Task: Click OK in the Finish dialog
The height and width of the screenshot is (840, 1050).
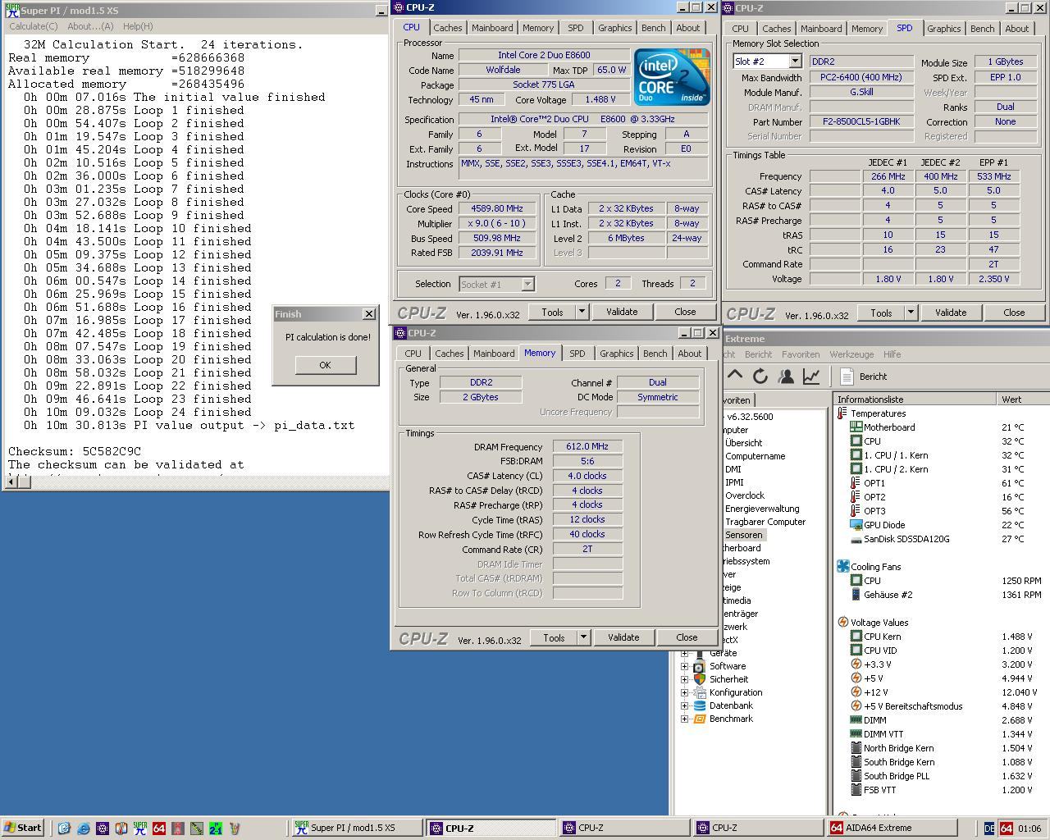Action: click(x=325, y=365)
